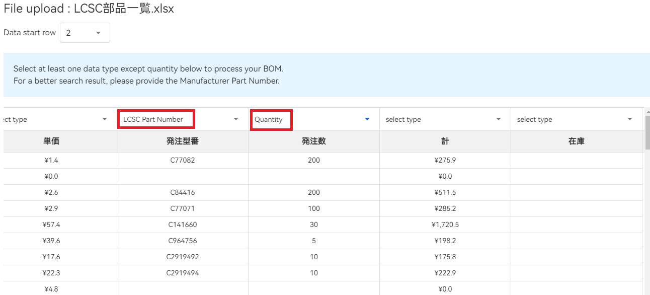650x295 pixels.
Task: Click the blue arrow beside Quantity
Action: pos(367,119)
